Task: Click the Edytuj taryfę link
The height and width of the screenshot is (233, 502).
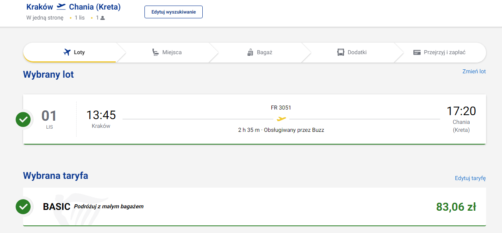Action: [470, 178]
